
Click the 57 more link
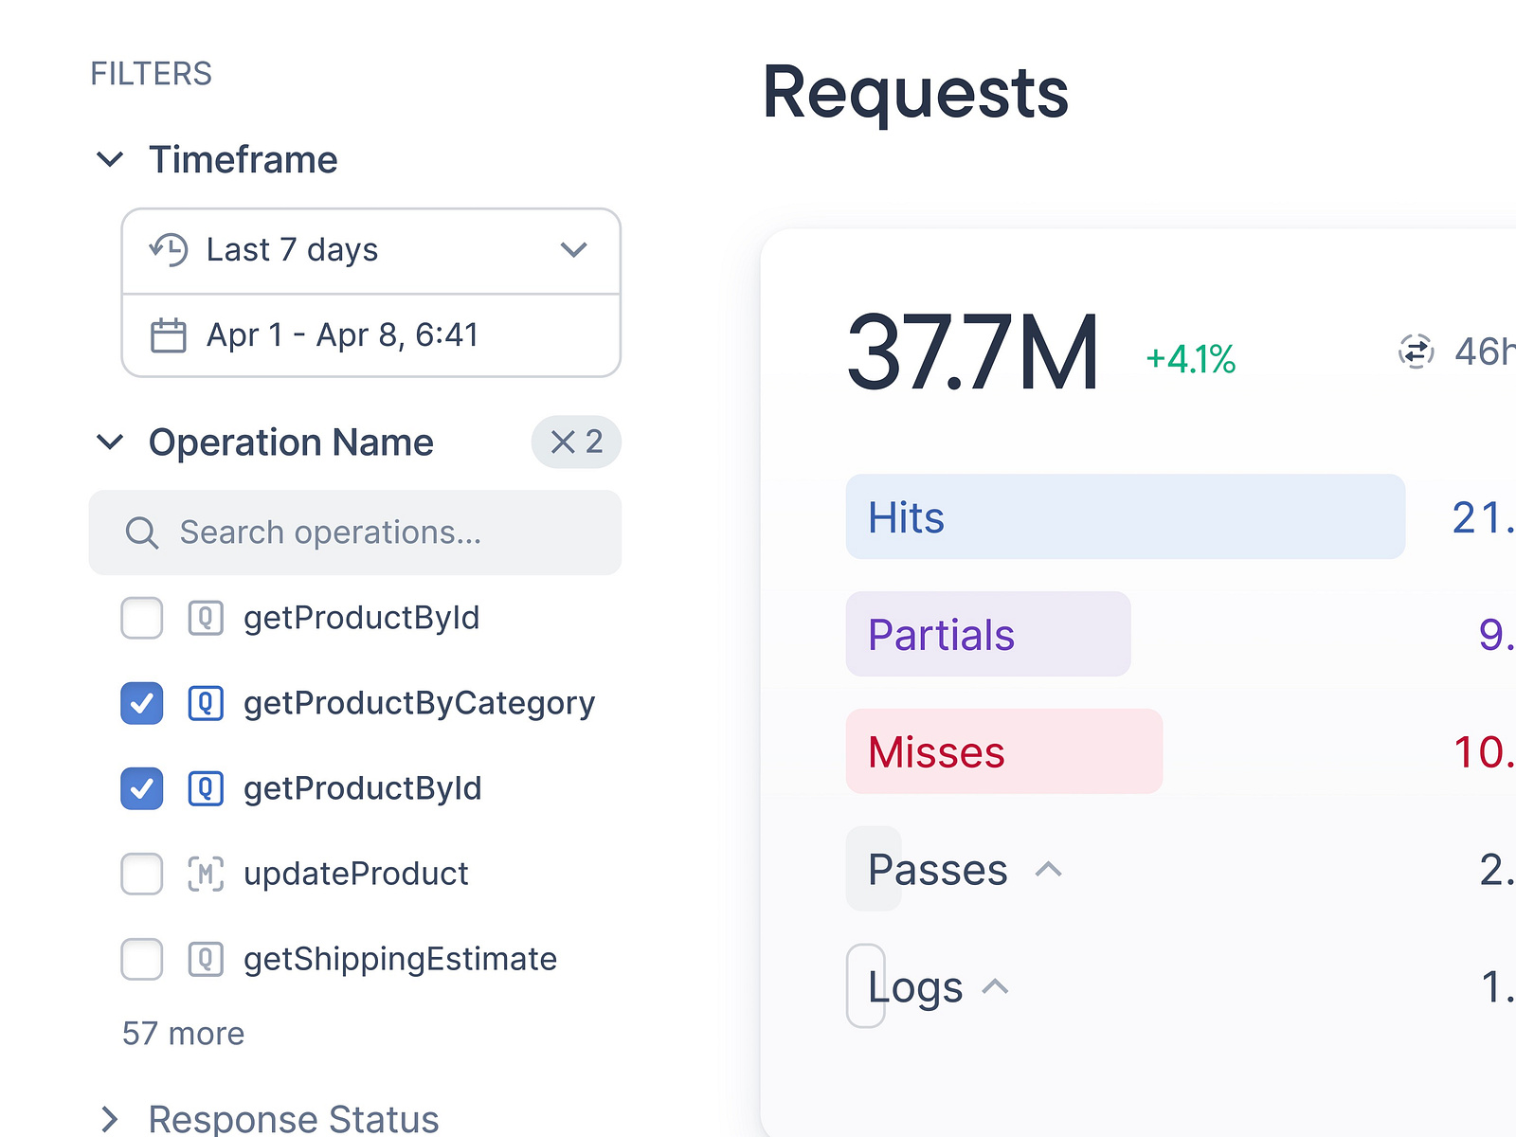[184, 1033]
